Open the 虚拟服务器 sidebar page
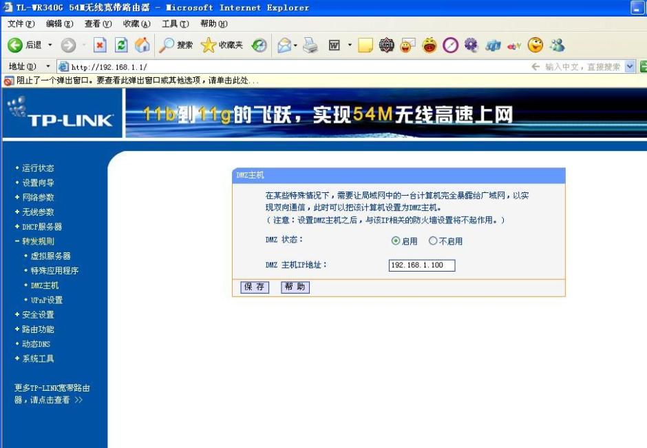The height and width of the screenshot is (448, 647). click(50, 256)
